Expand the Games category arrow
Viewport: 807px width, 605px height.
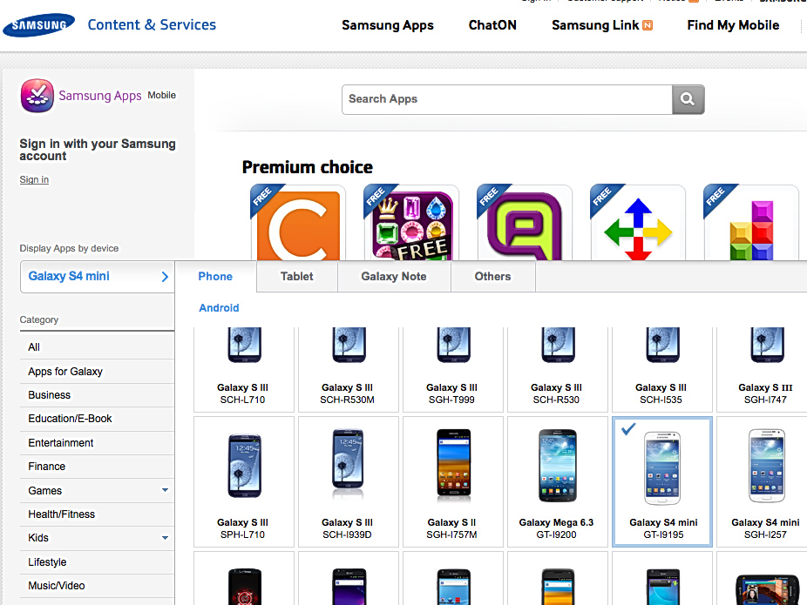(x=165, y=490)
